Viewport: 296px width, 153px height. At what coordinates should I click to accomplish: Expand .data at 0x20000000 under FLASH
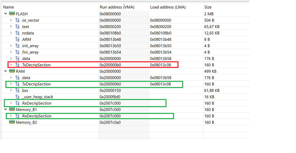[11, 59]
